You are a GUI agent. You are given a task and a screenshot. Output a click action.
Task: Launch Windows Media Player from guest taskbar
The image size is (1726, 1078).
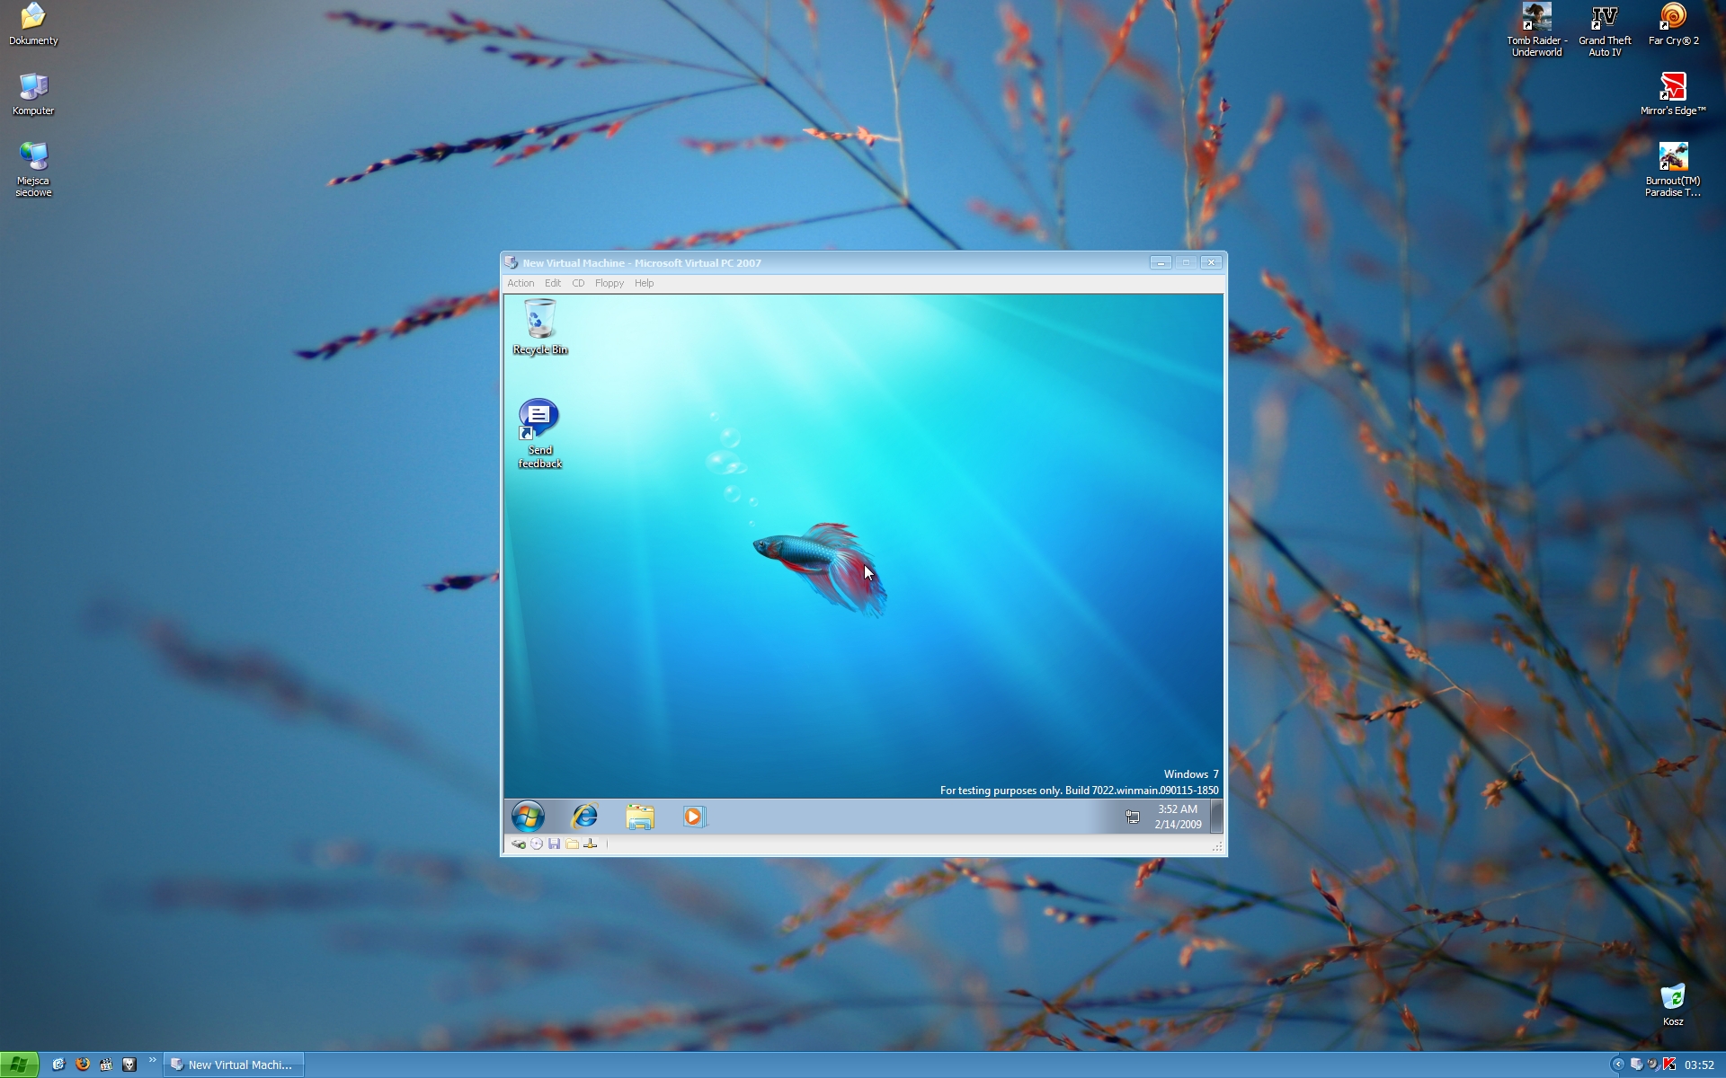[x=693, y=816]
